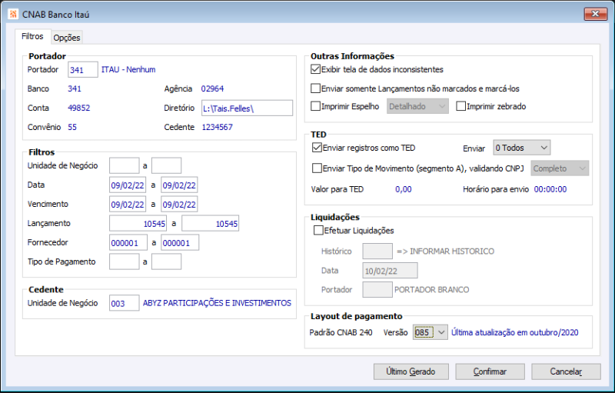615x393 pixels.
Task: Click the Padrão CNAB 240 label
Action: coord(341,332)
